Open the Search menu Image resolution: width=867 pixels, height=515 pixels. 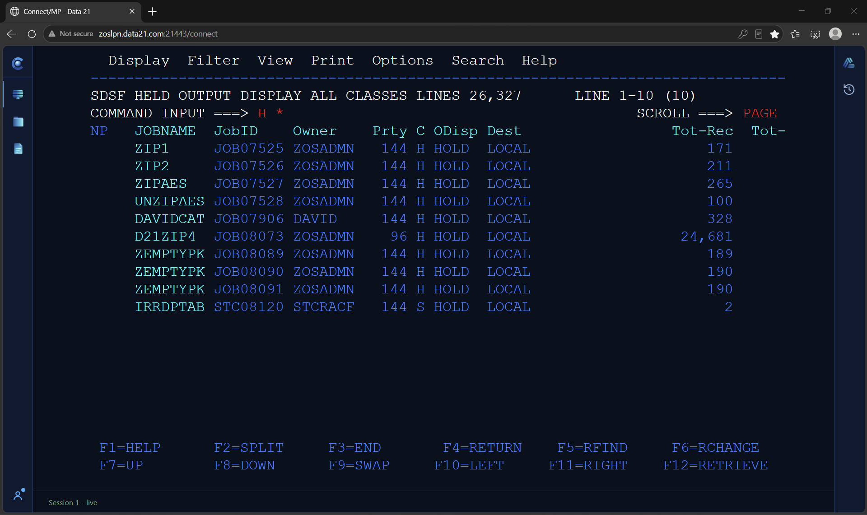tap(478, 60)
